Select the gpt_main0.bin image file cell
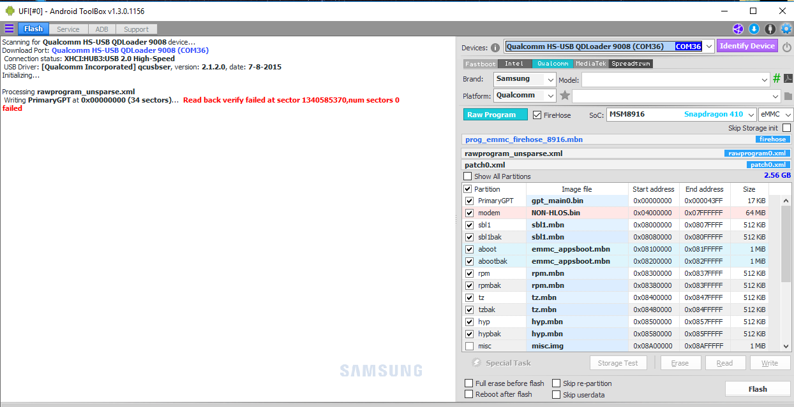This screenshot has width=794, height=407. [576, 201]
